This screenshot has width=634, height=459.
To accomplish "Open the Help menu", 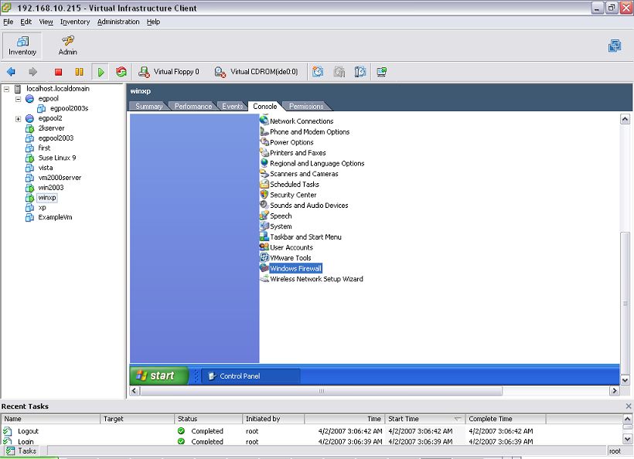I will [x=153, y=22].
